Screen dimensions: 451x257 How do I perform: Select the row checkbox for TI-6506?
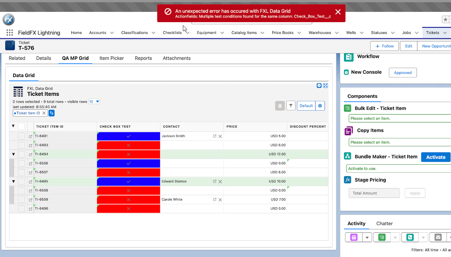point(21,163)
